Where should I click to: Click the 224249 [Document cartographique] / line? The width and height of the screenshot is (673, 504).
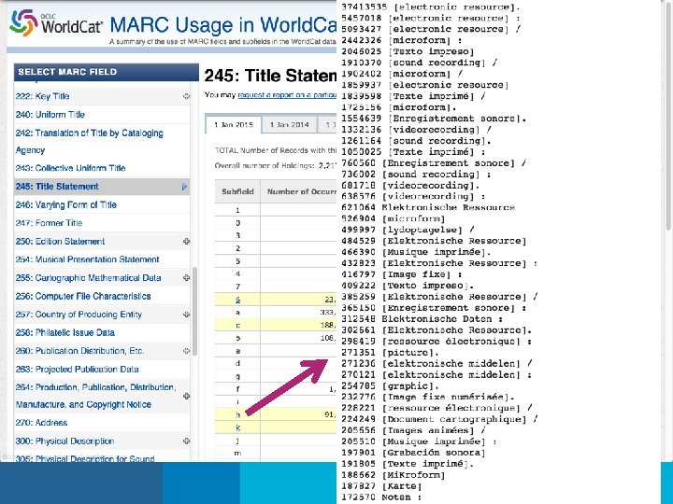[440, 419]
